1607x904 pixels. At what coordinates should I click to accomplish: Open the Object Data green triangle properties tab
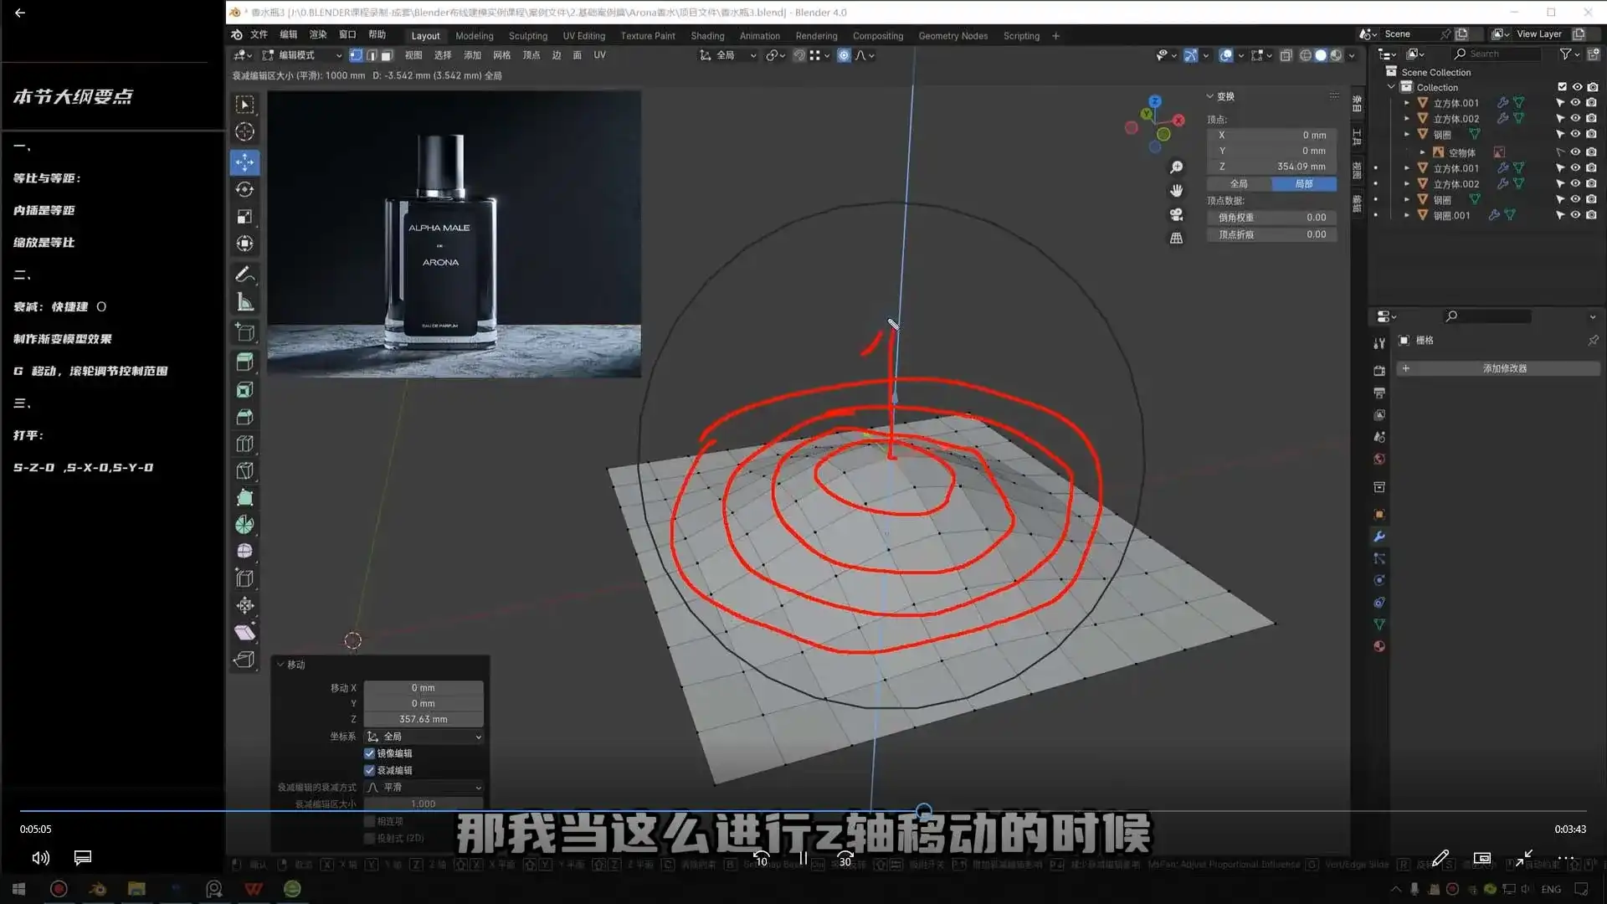point(1379,623)
